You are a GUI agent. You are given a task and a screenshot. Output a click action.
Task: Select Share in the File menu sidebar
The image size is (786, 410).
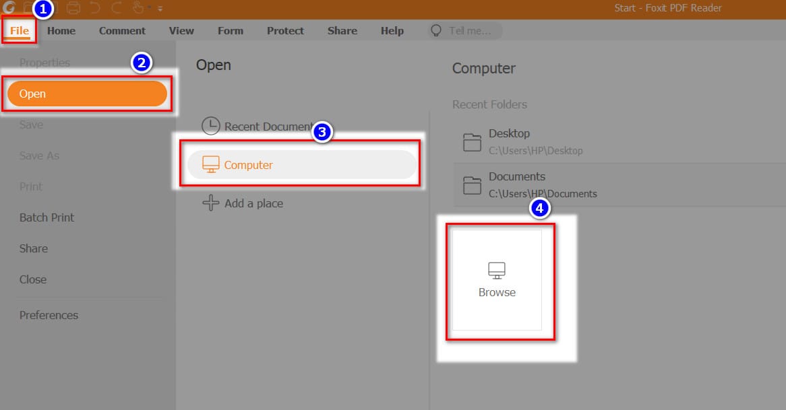(x=34, y=249)
